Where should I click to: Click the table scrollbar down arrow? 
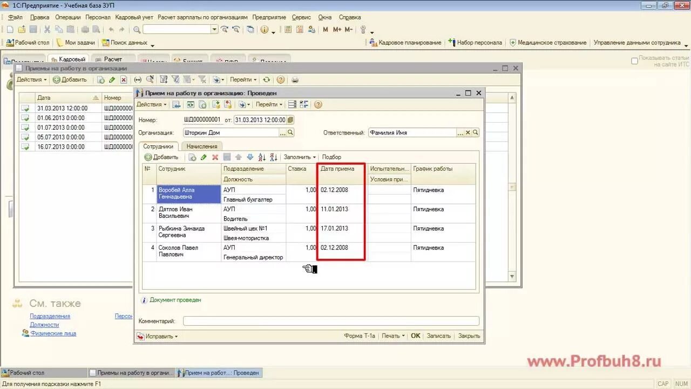[512, 276]
